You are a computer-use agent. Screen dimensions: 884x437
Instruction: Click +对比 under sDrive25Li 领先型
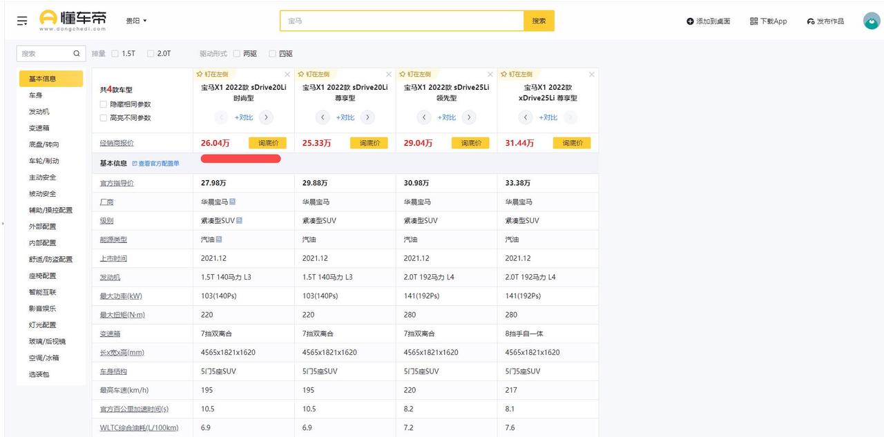(x=447, y=117)
